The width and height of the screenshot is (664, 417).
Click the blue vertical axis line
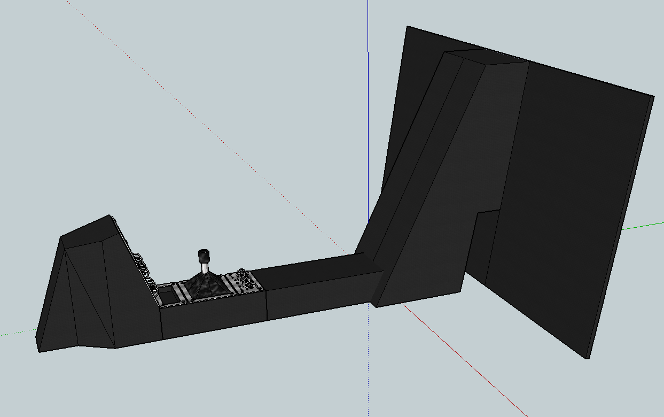point(368,27)
